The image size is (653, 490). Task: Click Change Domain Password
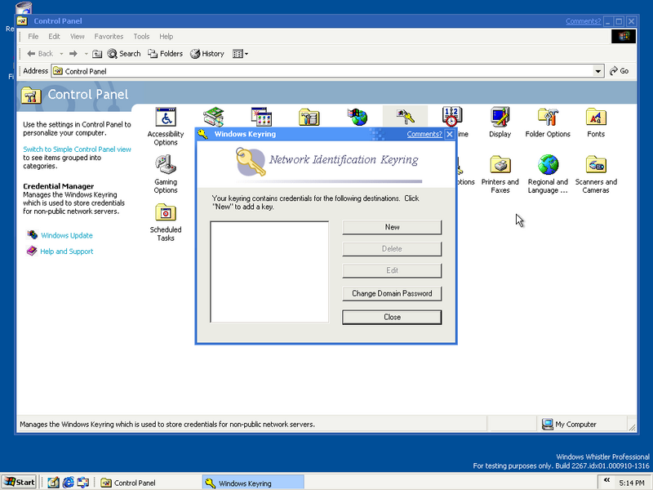392,293
